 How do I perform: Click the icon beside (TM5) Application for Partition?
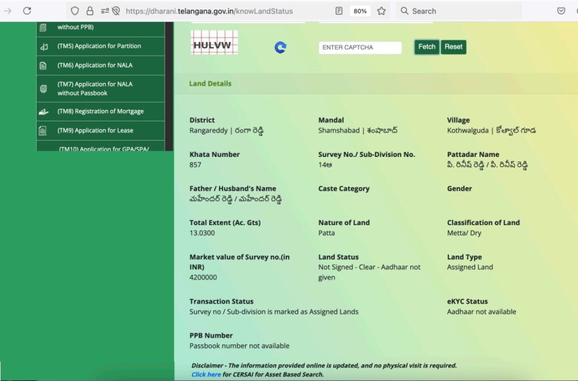(44, 47)
